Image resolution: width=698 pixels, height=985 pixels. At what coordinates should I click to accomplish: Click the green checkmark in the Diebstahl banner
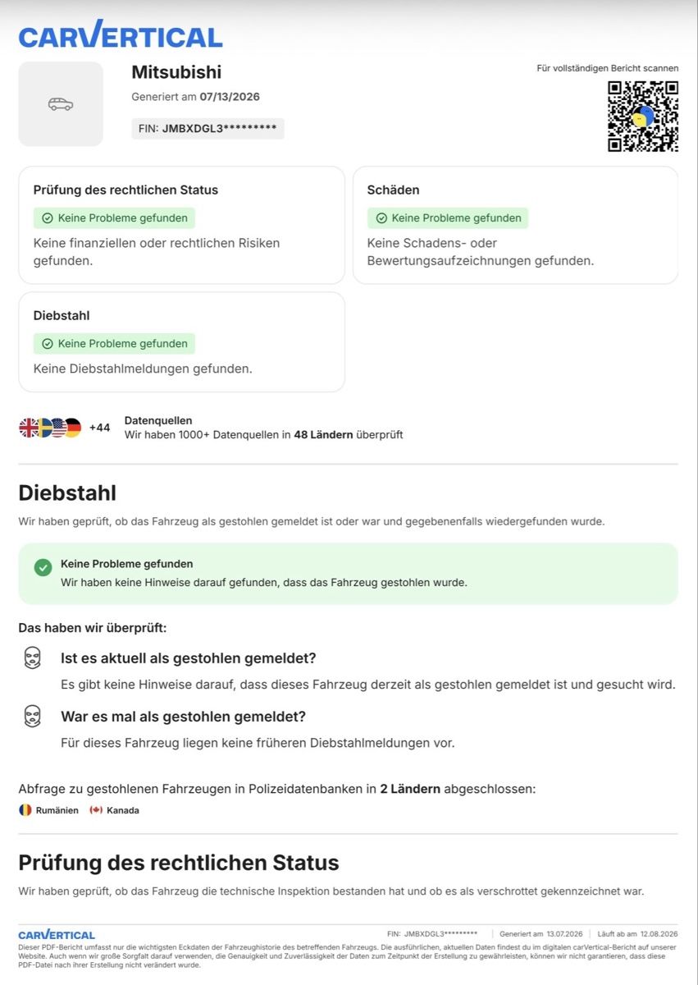(43, 567)
